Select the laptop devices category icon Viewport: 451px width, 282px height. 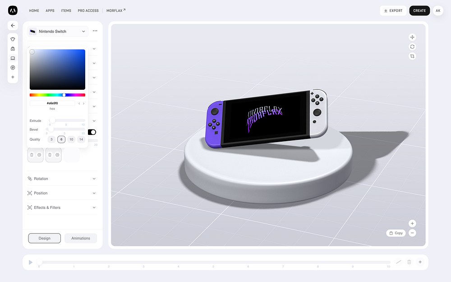(x=13, y=58)
